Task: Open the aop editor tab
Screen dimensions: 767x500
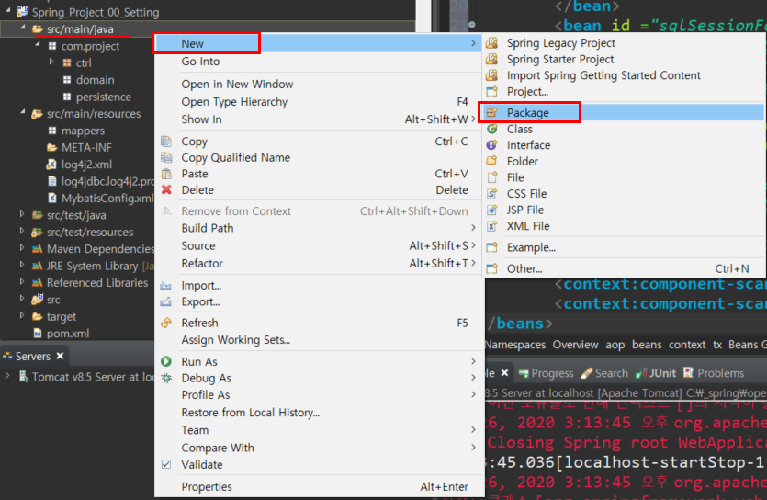Action: [615, 345]
